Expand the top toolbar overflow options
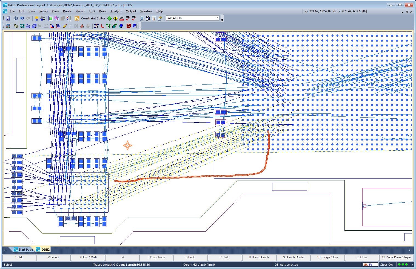The height and width of the screenshot is (269, 416). pos(222,20)
